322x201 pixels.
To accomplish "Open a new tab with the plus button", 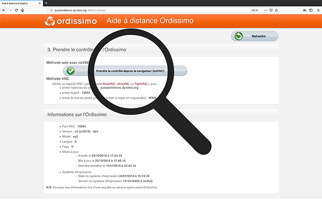I will pyautogui.click(x=46, y=3).
